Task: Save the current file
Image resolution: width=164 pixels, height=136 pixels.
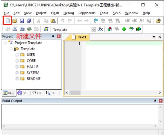Action: pyautogui.click(x=22, y=21)
